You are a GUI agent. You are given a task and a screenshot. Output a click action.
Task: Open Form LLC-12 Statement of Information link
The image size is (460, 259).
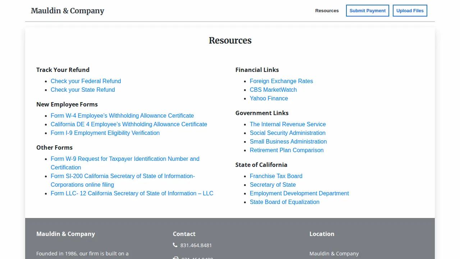tap(132, 193)
